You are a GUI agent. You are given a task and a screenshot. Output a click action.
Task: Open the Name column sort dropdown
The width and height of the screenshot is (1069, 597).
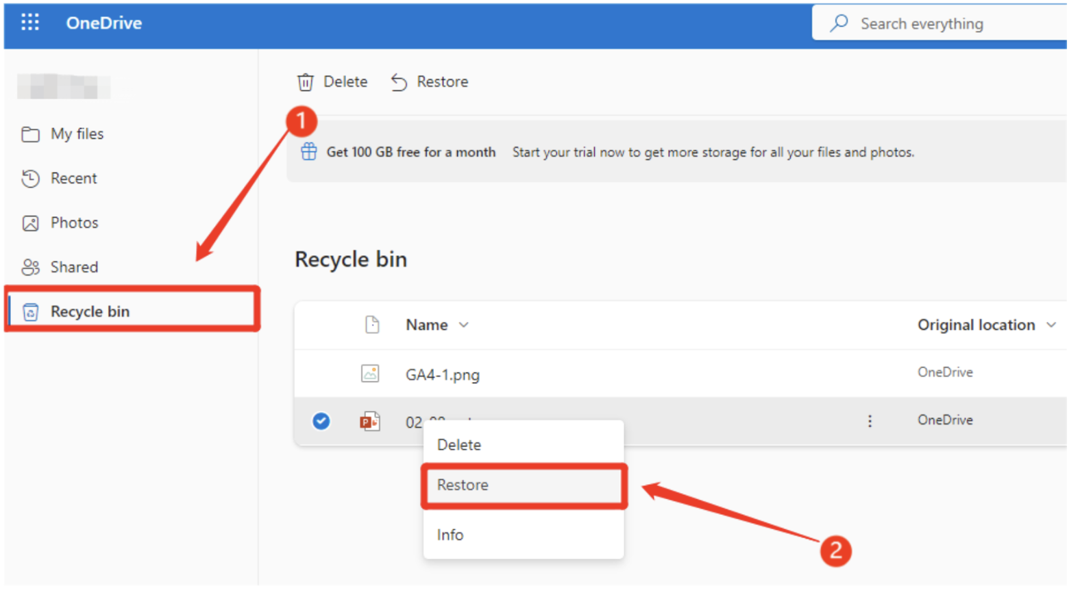point(463,325)
